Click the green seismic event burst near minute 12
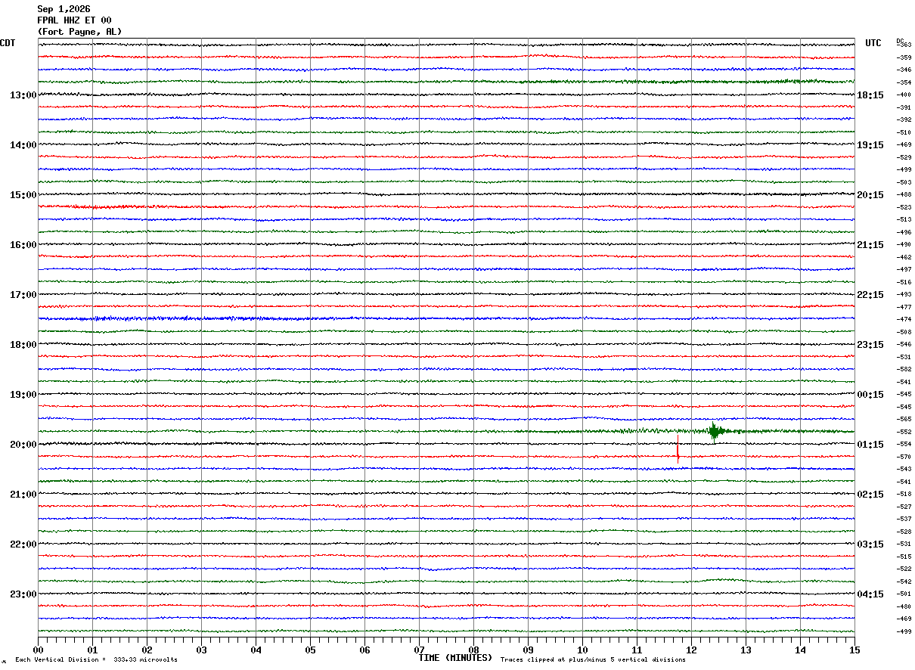Screen dimensions: 915x670 tap(714, 432)
